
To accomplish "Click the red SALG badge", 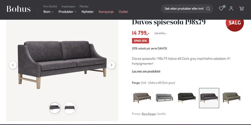I will point(235,23).
